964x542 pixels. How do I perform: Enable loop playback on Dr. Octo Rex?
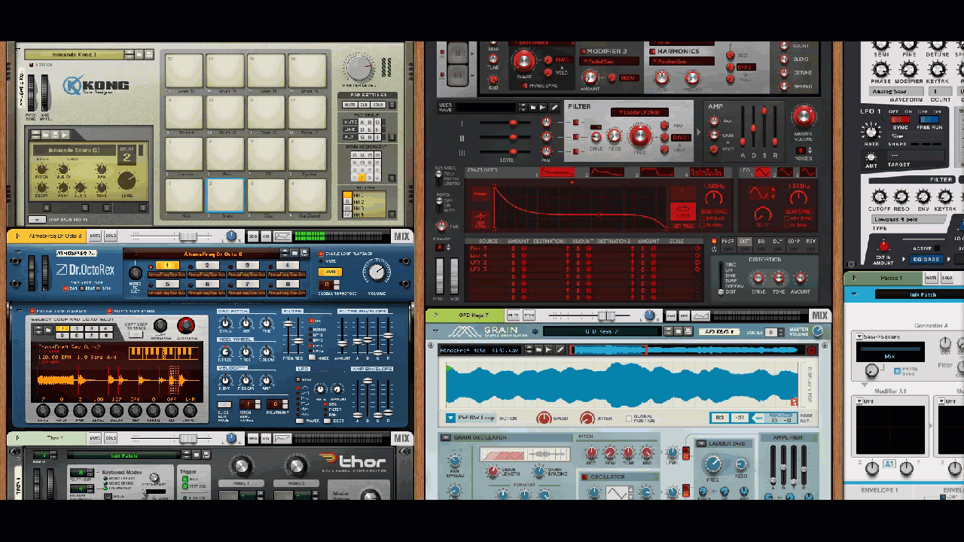pos(322,254)
